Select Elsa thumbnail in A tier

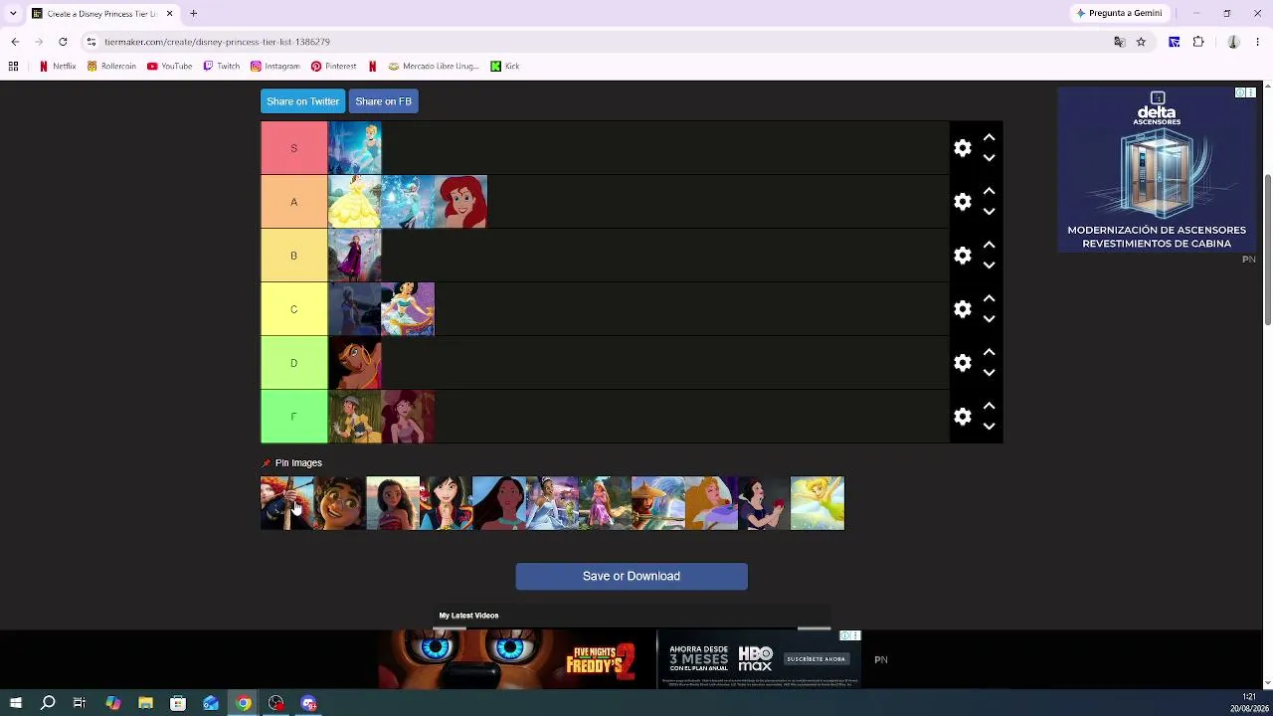tap(408, 202)
